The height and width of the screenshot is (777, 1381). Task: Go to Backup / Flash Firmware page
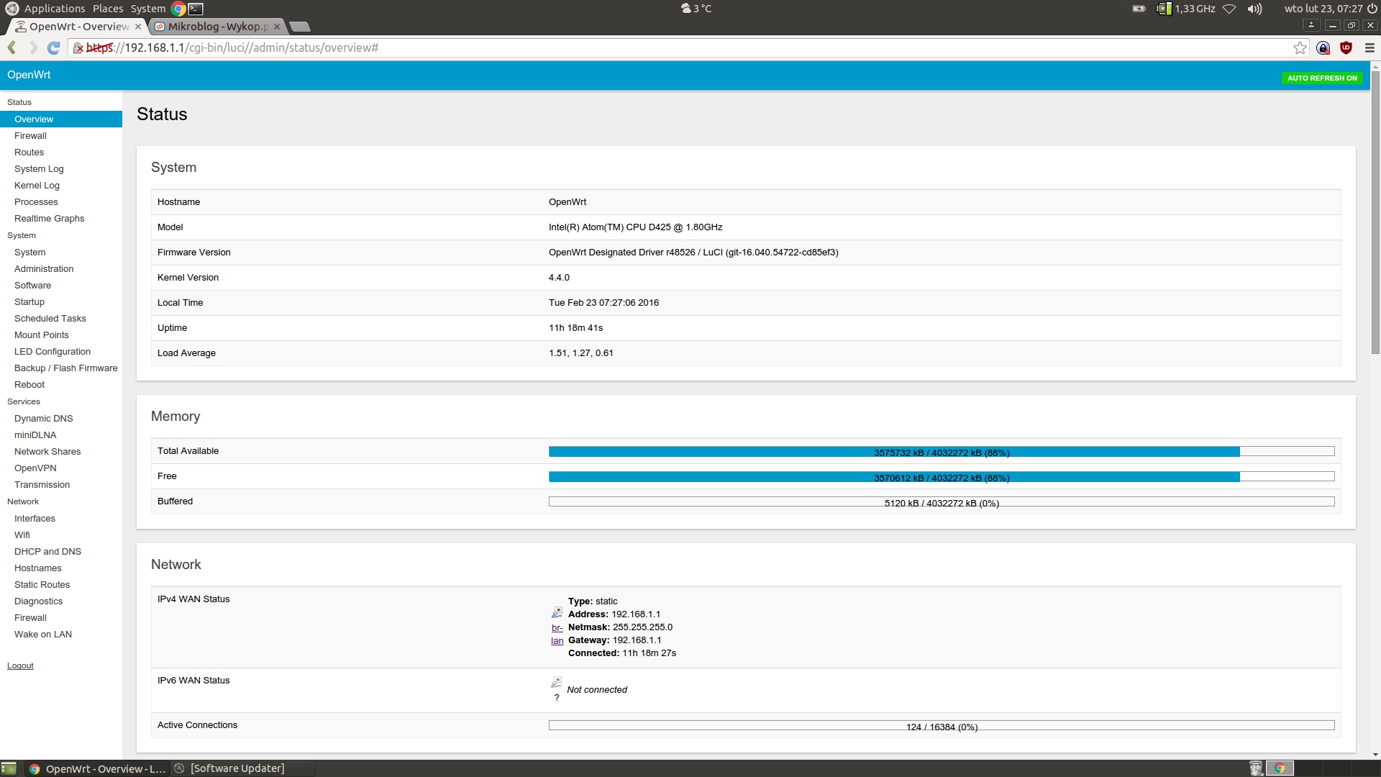click(x=65, y=368)
